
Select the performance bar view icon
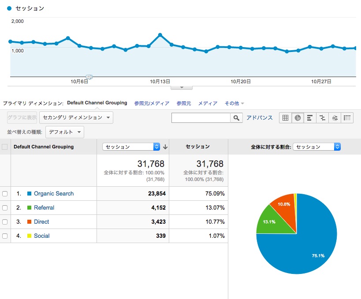[x=310, y=118]
